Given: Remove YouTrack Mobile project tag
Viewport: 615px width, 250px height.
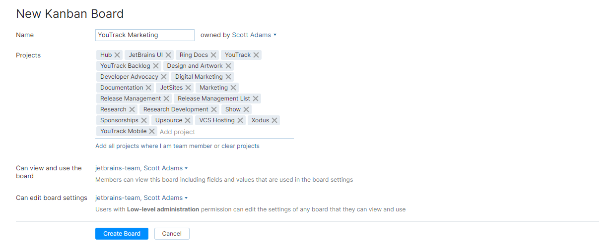Looking at the screenshot, I should 152,131.
